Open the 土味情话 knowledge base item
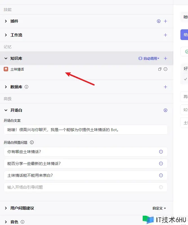The width and height of the screenshot is (188, 225). click(17, 69)
